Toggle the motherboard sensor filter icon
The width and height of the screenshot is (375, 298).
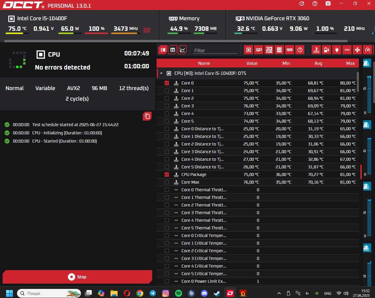pyautogui.click(x=269, y=50)
